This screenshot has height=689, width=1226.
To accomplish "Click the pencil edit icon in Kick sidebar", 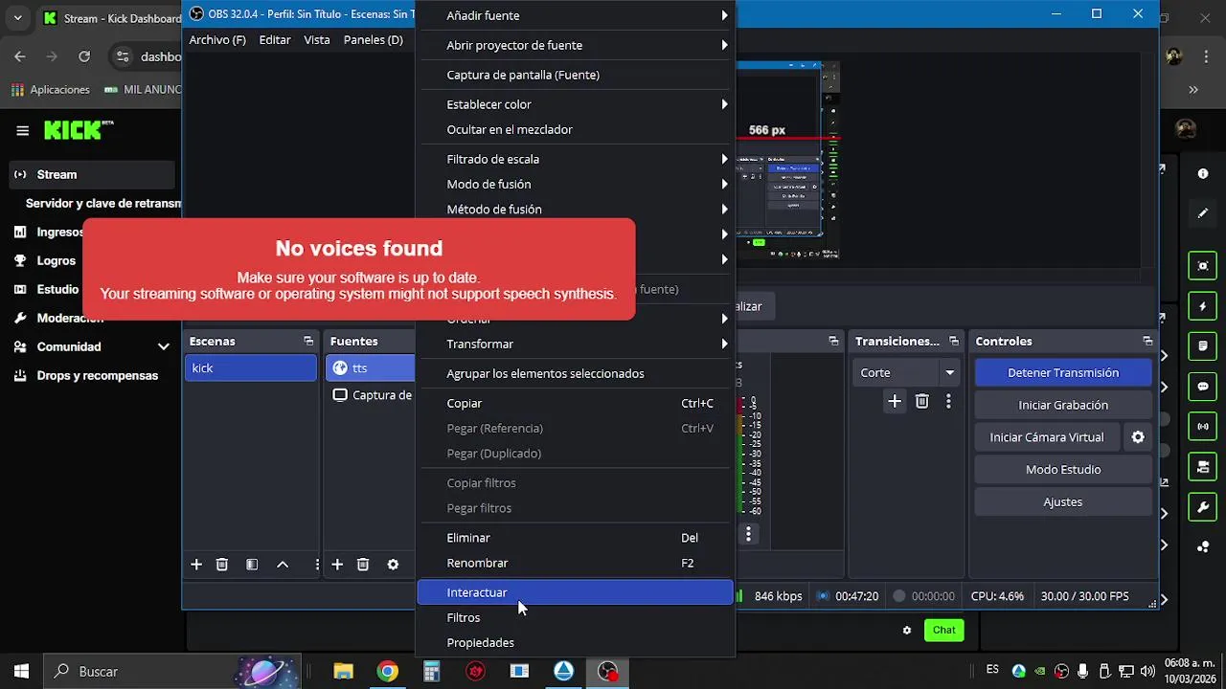I will point(1203,213).
